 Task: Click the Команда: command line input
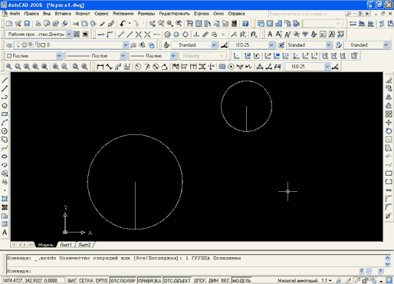[x=182, y=271]
